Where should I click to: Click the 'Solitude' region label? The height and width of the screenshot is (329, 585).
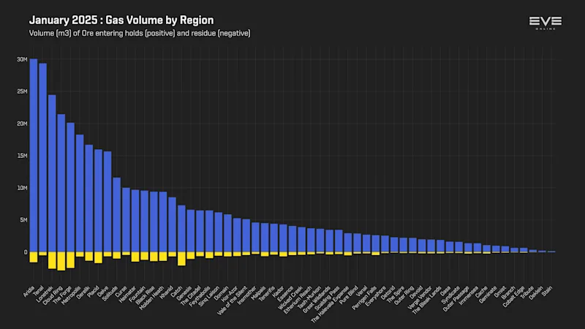click(x=110, y=294)
